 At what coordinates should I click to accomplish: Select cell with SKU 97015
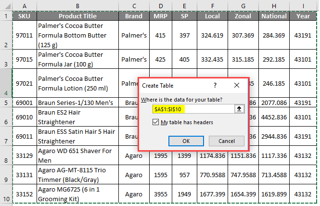click(x=25, y=59)
